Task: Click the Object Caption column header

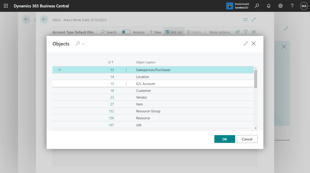Action: 146,62
